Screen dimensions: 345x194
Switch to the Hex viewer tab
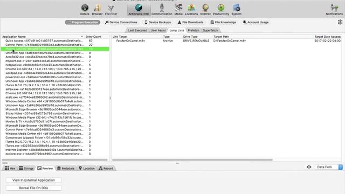10,168
